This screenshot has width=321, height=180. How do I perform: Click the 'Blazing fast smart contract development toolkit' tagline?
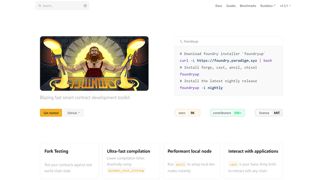click(85, 97)
